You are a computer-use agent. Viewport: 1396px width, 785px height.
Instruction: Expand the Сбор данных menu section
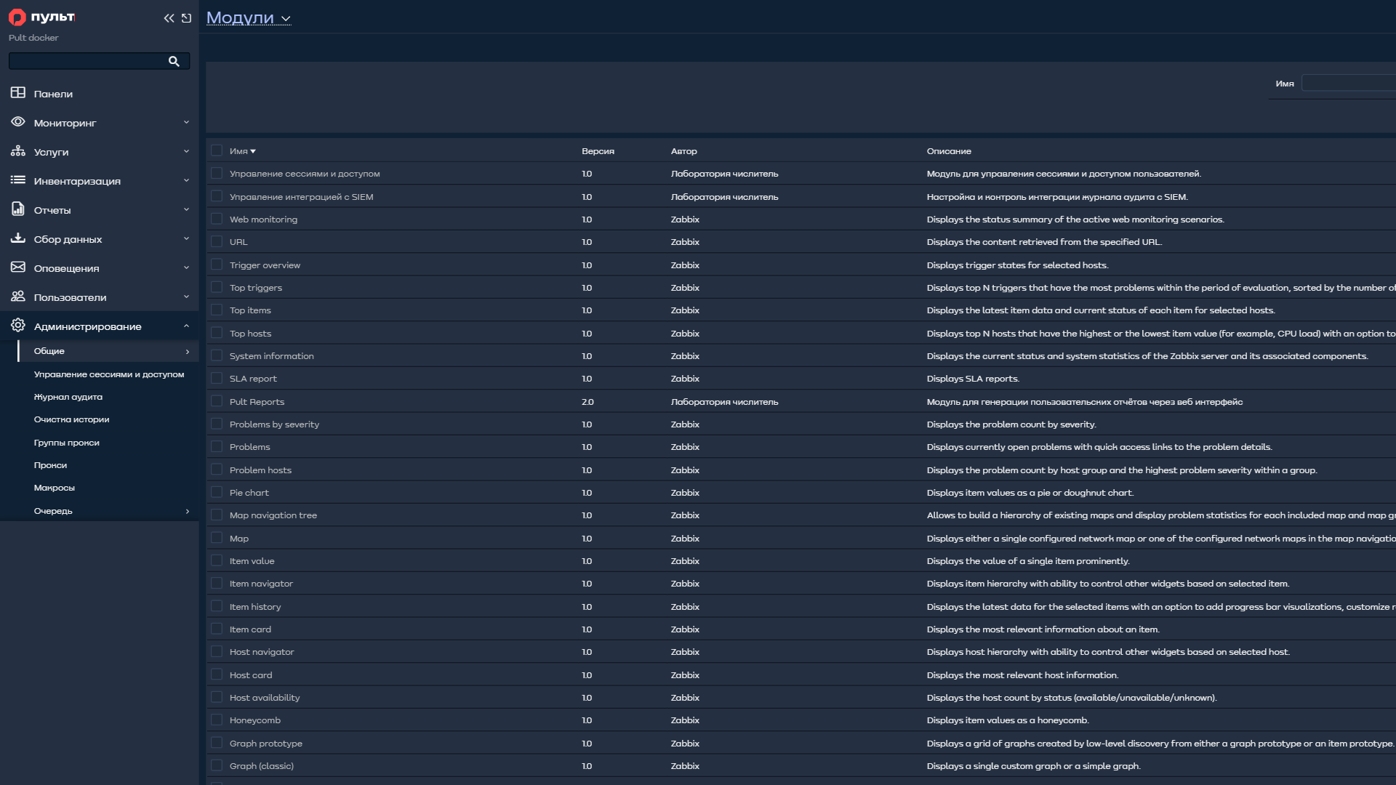tap(100, 238)
